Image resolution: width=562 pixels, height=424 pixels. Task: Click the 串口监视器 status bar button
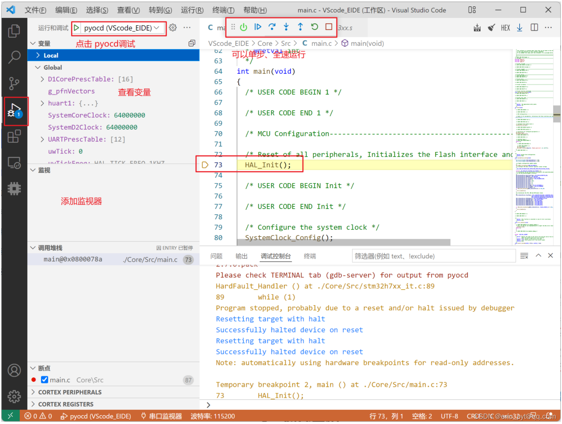[x=162, y=416]
